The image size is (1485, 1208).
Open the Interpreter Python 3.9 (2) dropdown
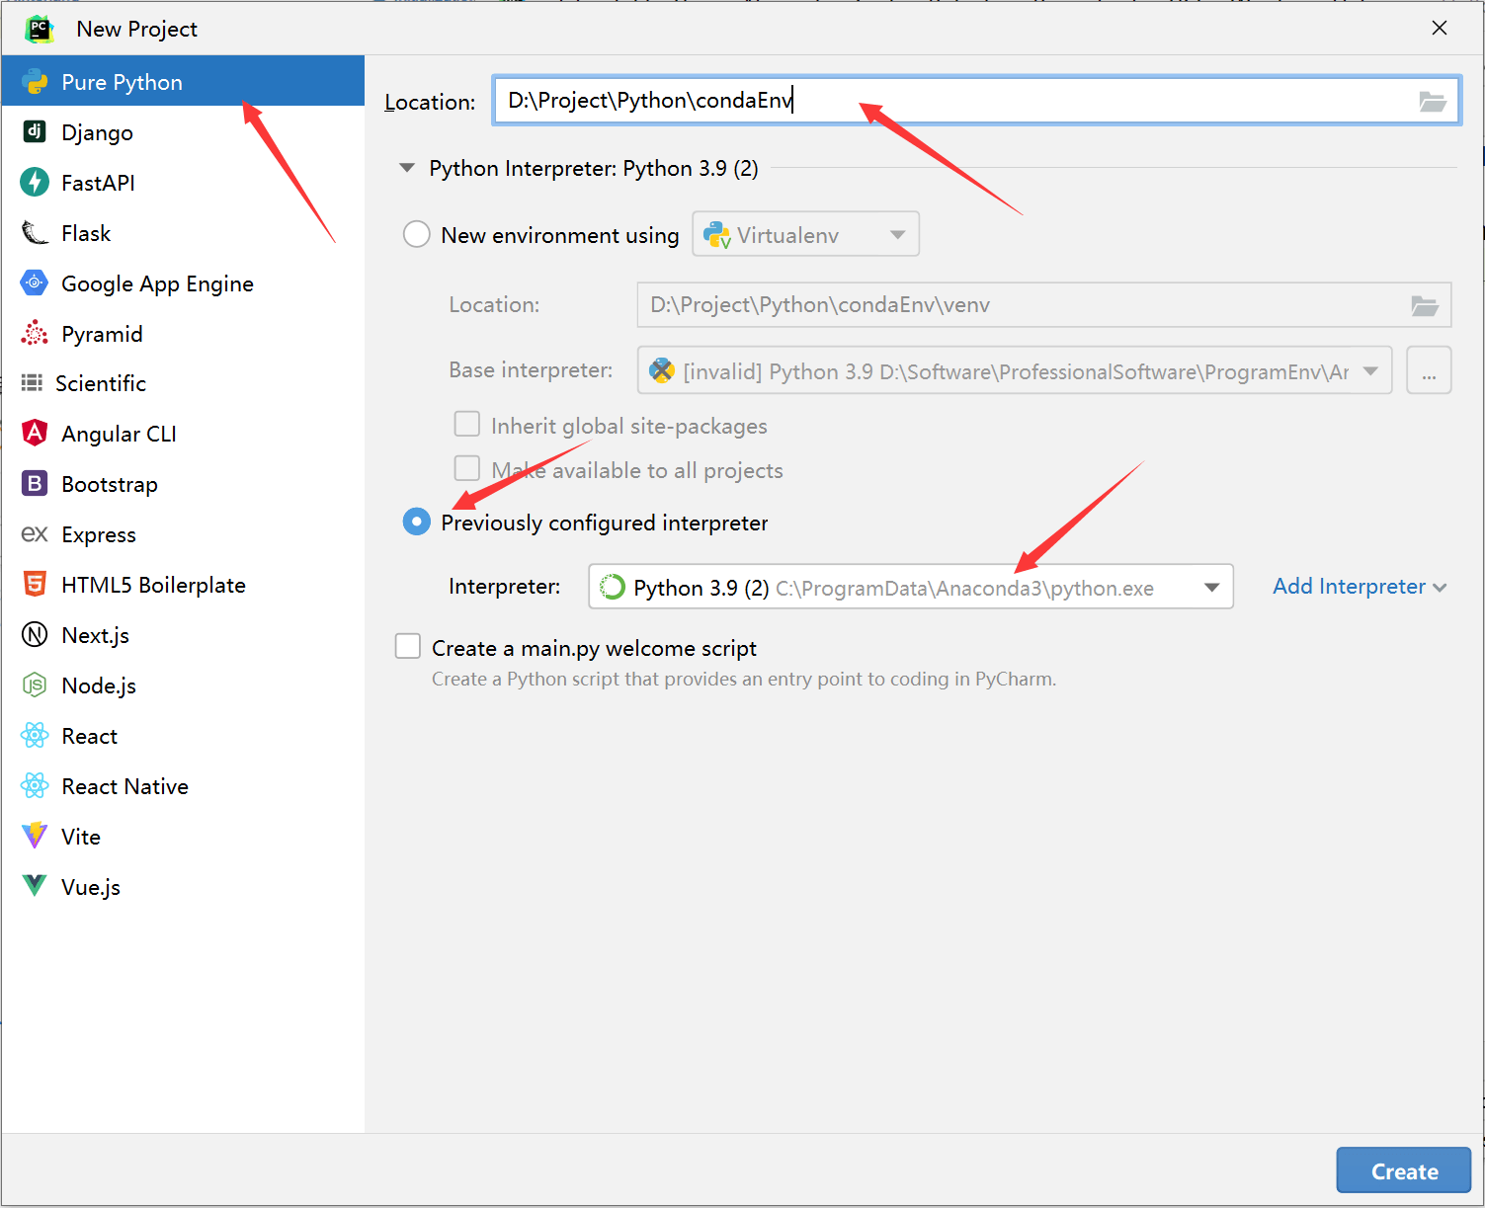[911, 587]
